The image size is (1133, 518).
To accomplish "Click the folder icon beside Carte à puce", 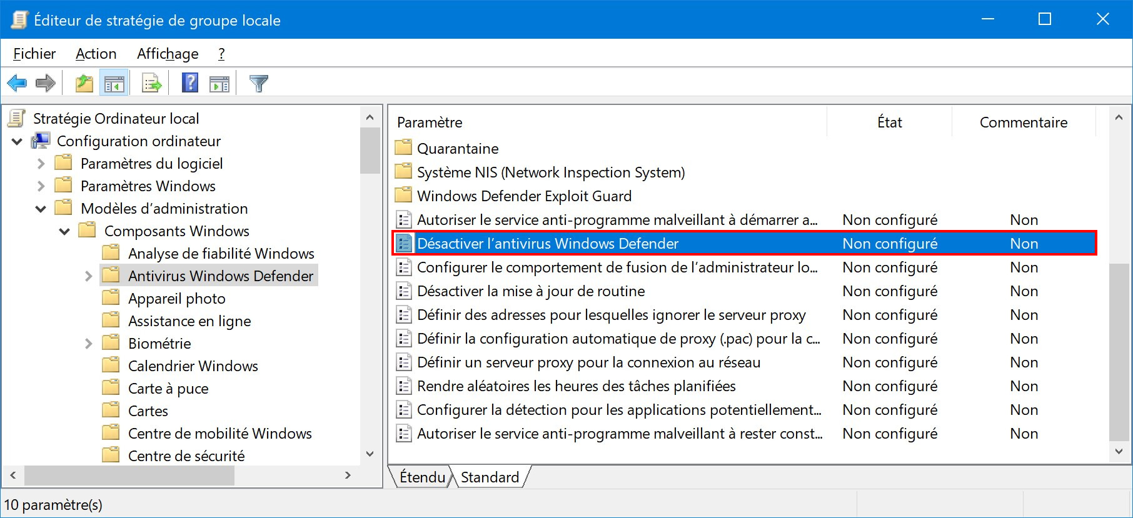I will pos(111,387).
